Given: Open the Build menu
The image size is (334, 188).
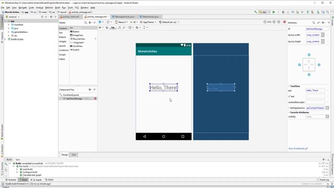Looking at the screenshot, I should click(57, 8).
